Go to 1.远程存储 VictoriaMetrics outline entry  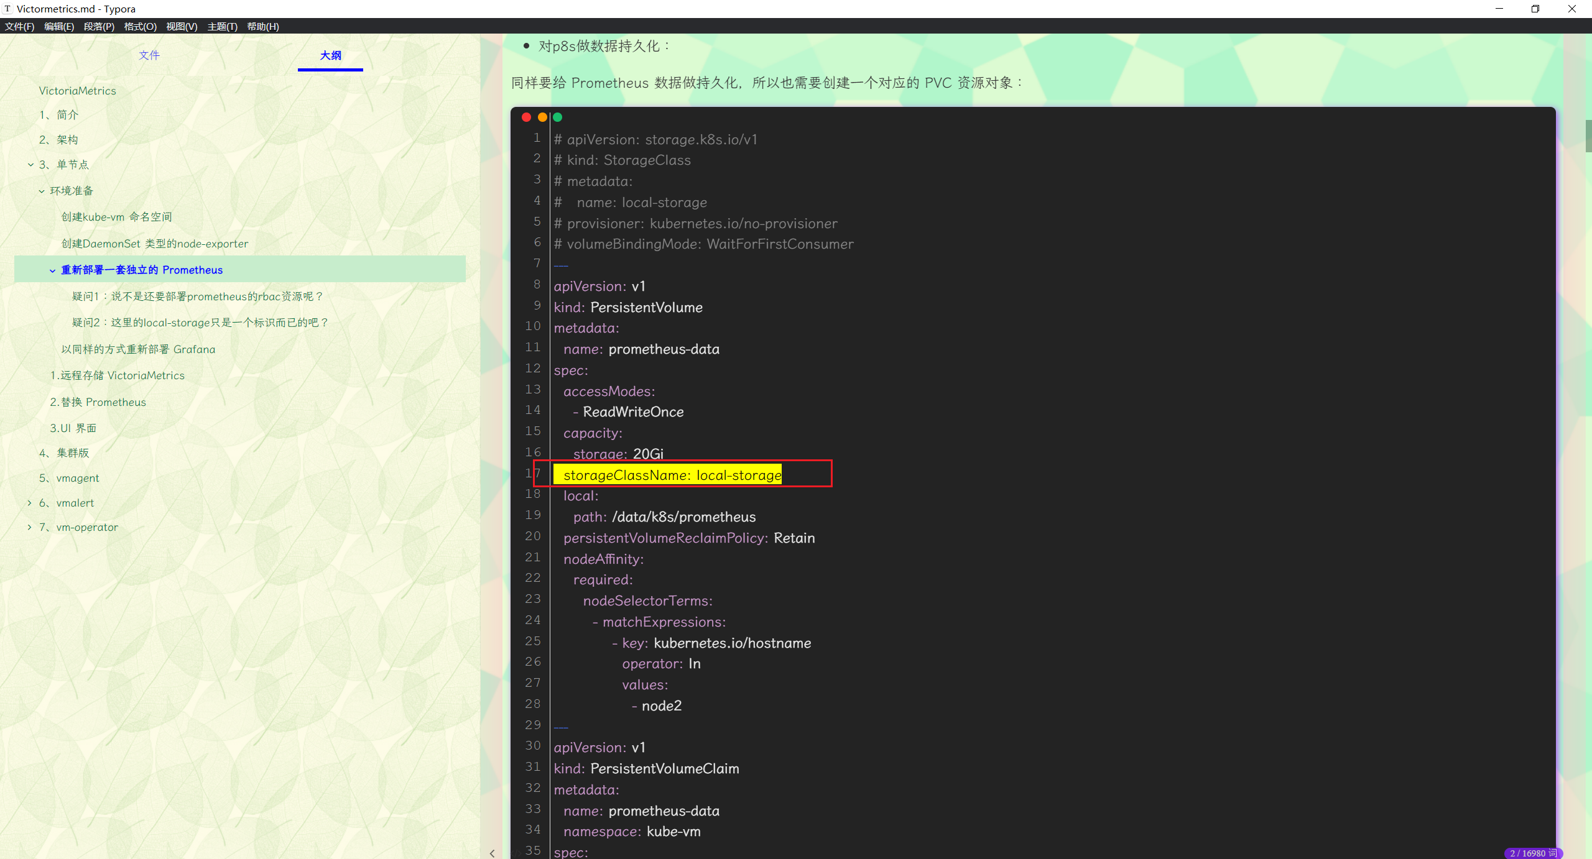point(117,375)
